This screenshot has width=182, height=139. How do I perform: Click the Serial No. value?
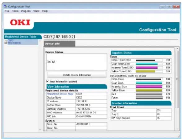pyautogui.click(x=83, y=124)
